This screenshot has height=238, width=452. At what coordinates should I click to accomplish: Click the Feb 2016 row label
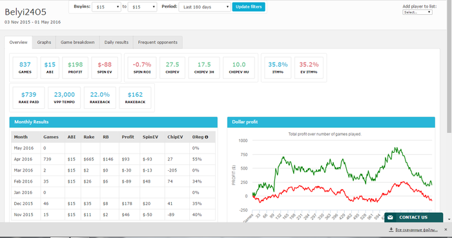pos(23,182)
